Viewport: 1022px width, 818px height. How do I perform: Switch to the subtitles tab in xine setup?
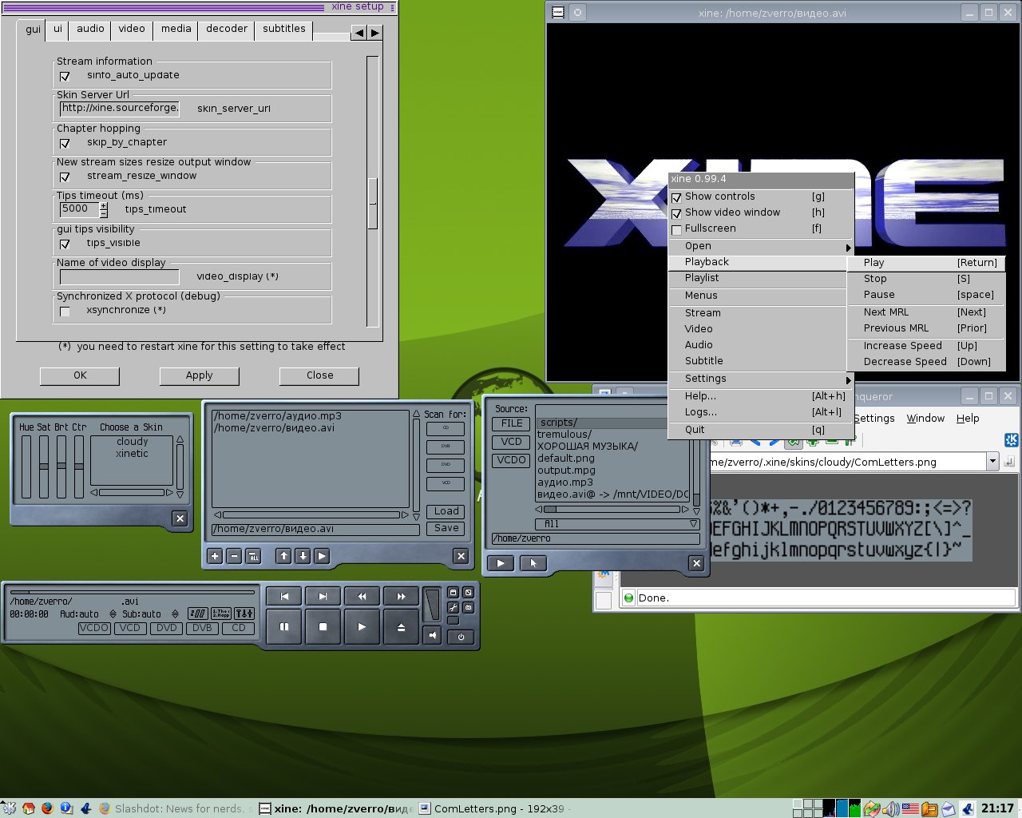point(284,29)
